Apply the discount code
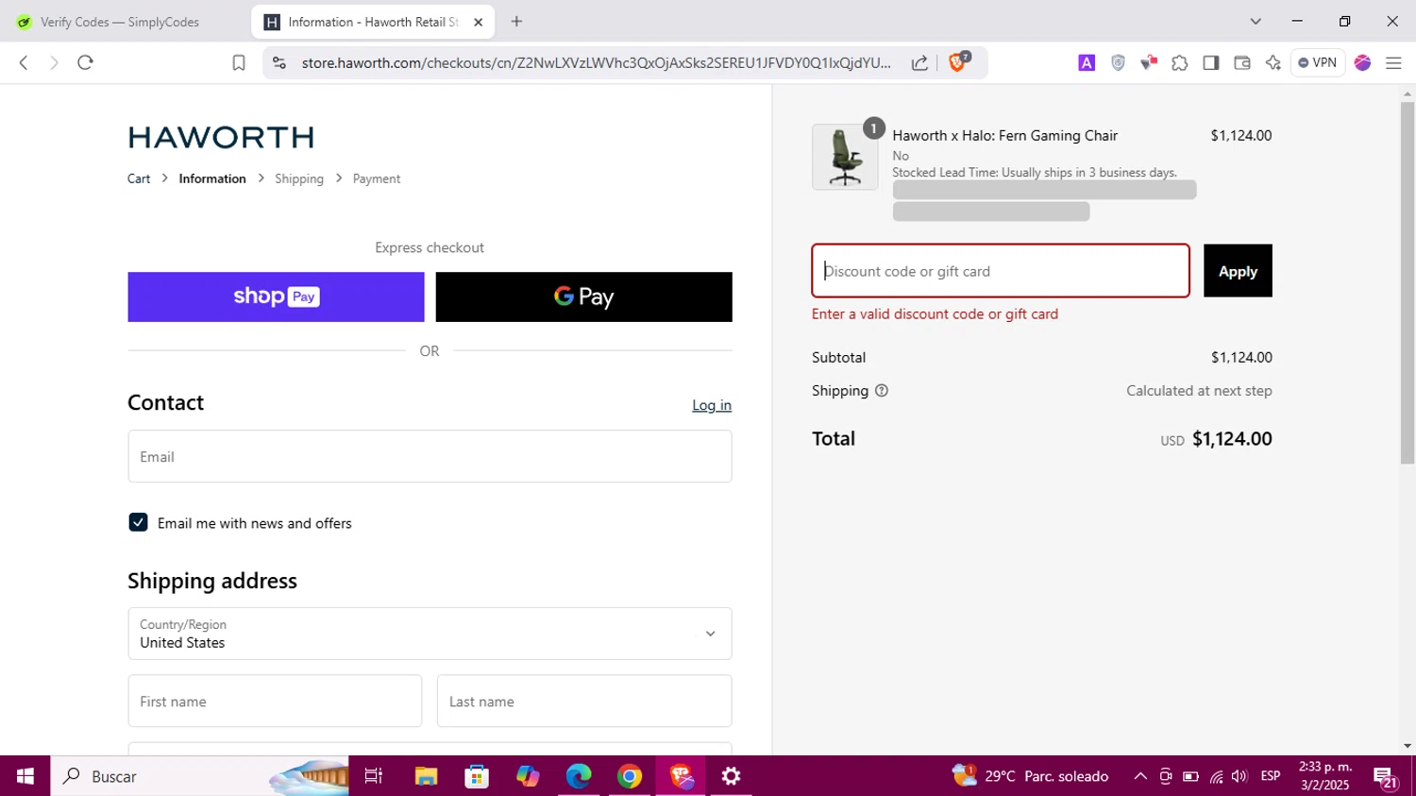This screenshot has width=1416, height=796. [x=1238, y=271]
